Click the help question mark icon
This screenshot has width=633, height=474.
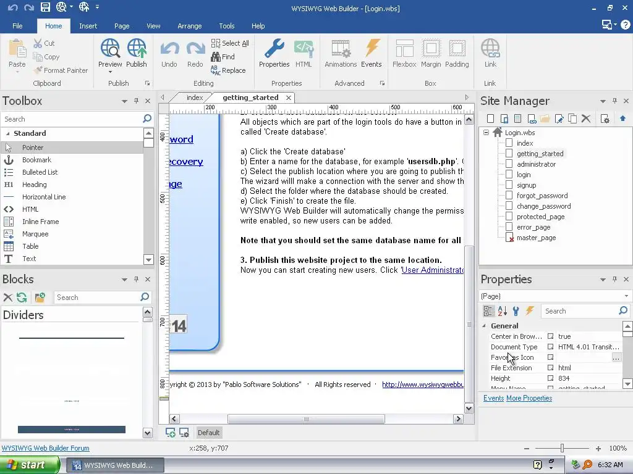626,25
